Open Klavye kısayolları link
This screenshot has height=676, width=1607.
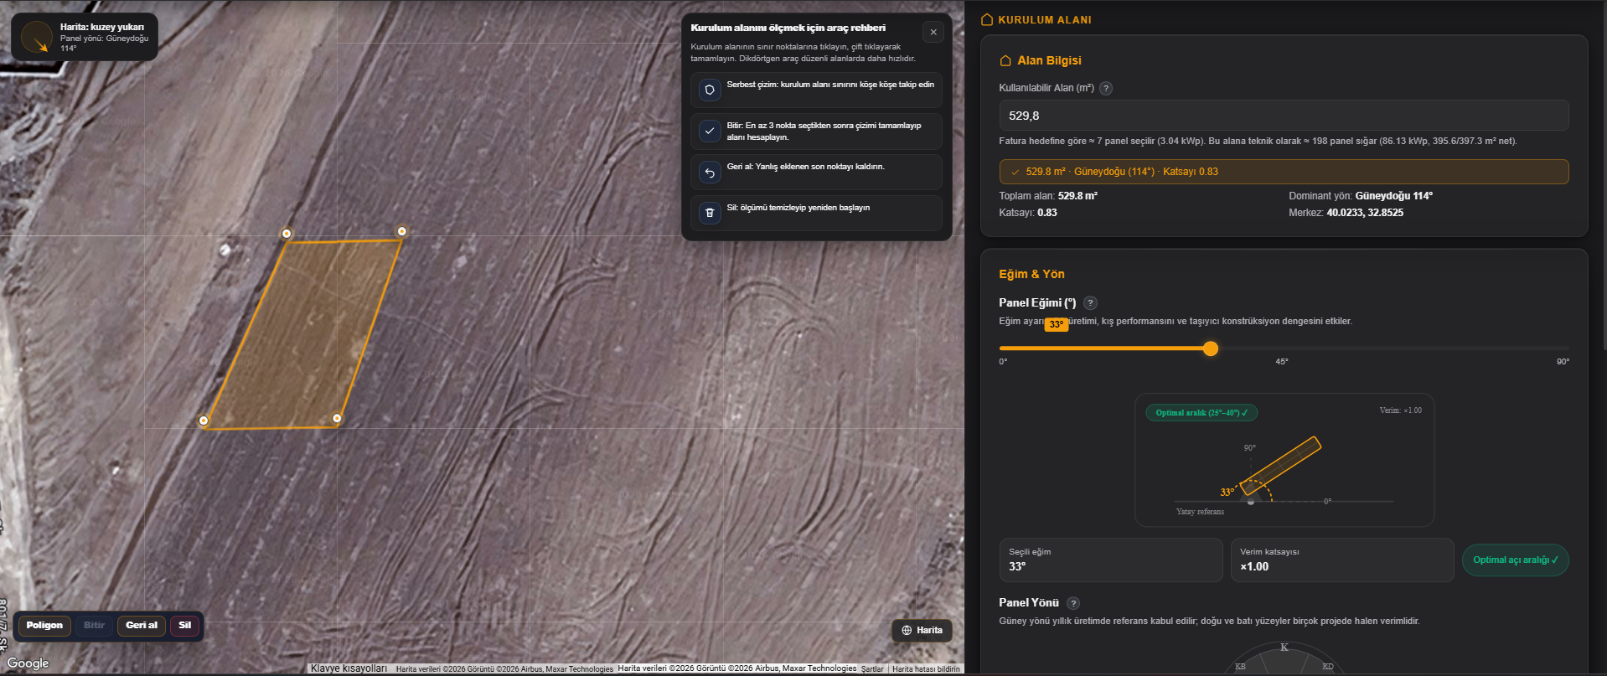[x=349, y=668]
